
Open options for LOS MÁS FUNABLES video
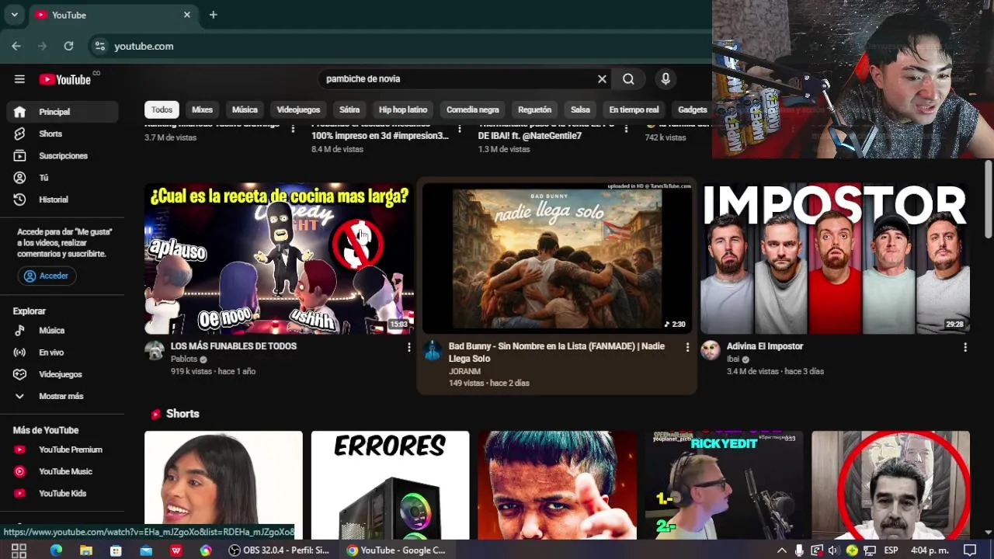click(408, 348)
